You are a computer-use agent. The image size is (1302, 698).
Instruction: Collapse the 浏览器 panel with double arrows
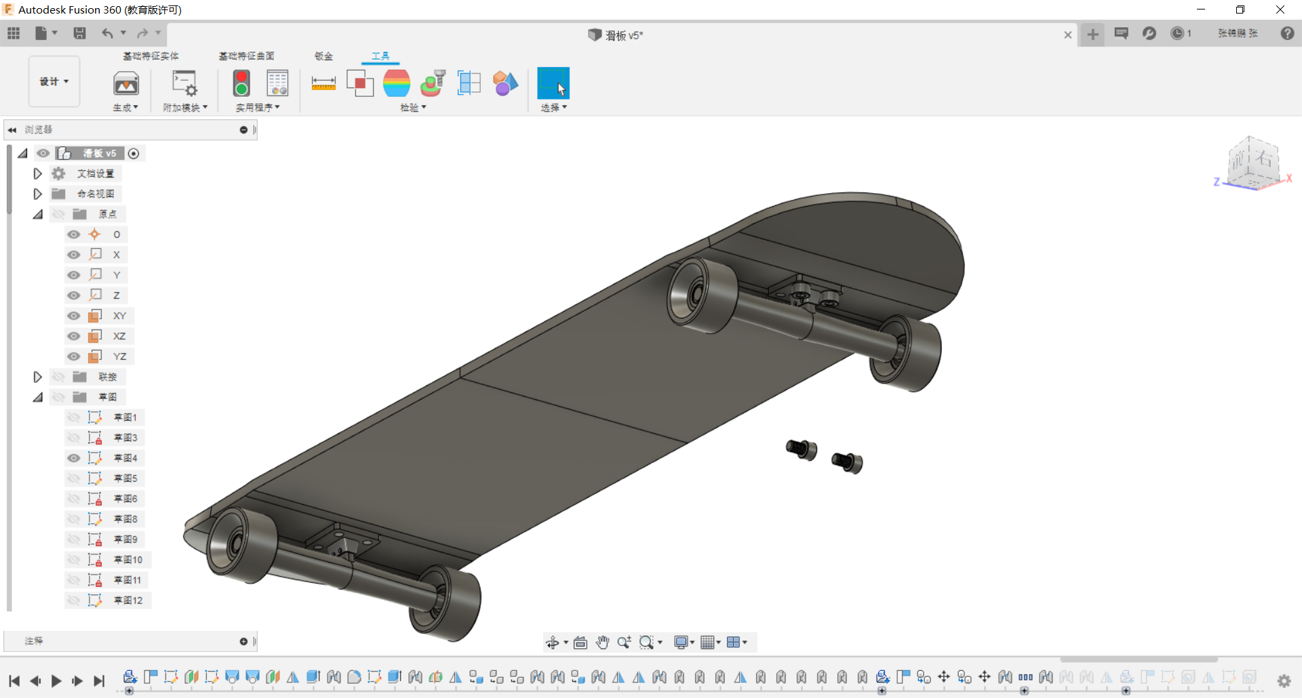(x=12, y=129)
